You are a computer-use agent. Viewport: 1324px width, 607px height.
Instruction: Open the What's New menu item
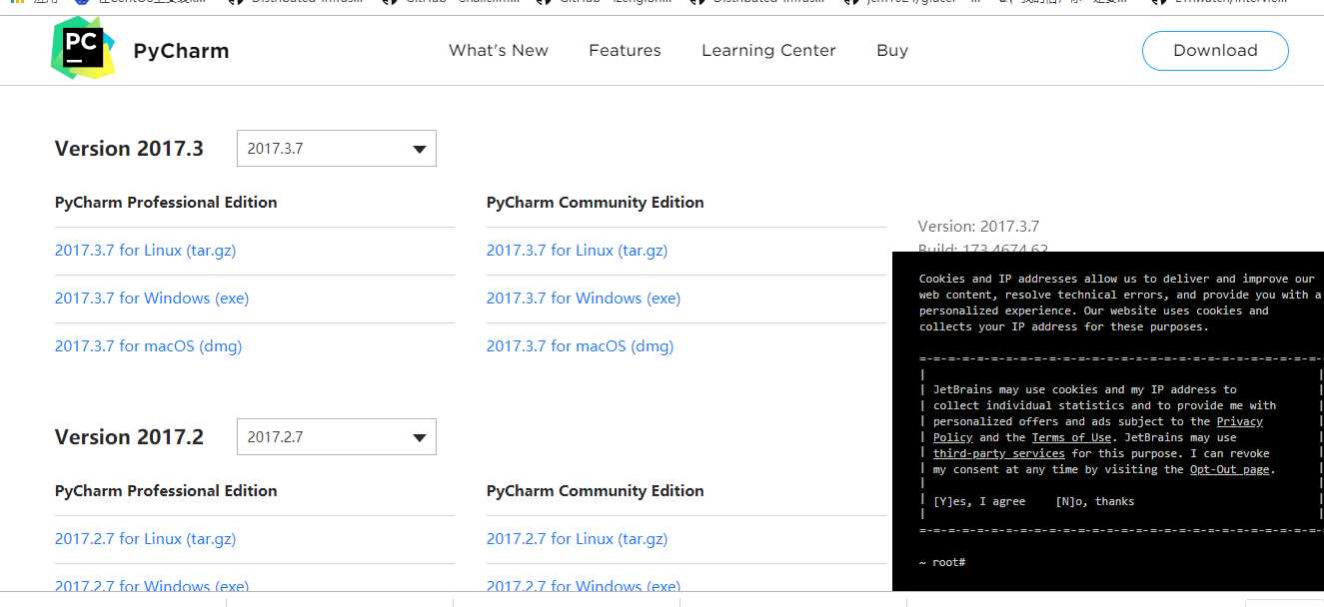tap(499, 50)
